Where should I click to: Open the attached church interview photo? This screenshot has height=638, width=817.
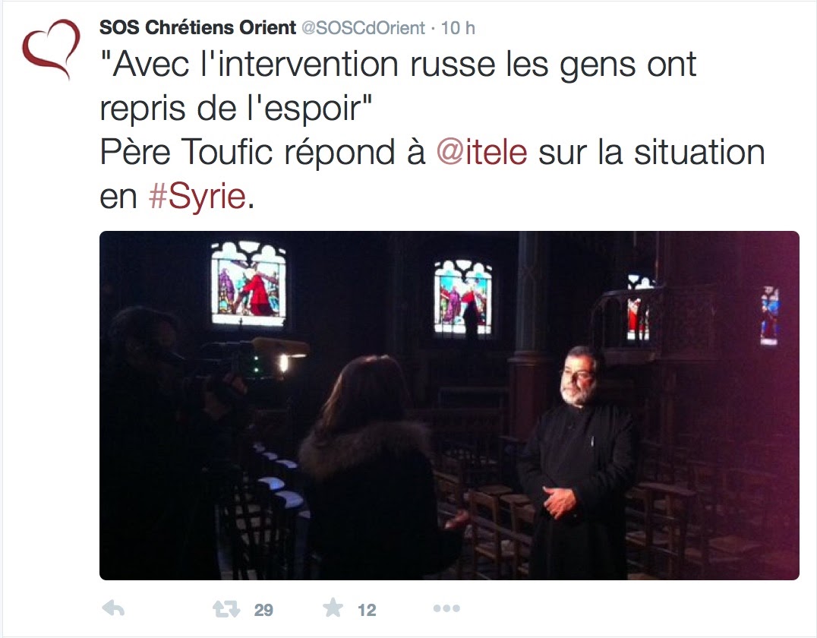[450, 405]
